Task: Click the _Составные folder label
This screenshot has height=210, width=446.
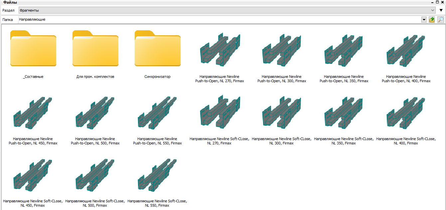Action: coord(33,77)
